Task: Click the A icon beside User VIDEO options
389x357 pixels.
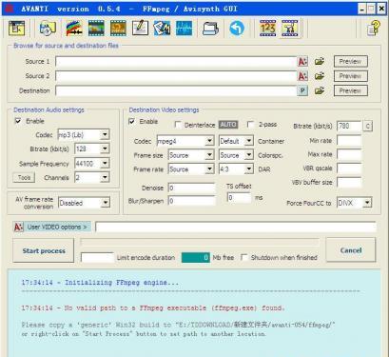Action: 18,227
